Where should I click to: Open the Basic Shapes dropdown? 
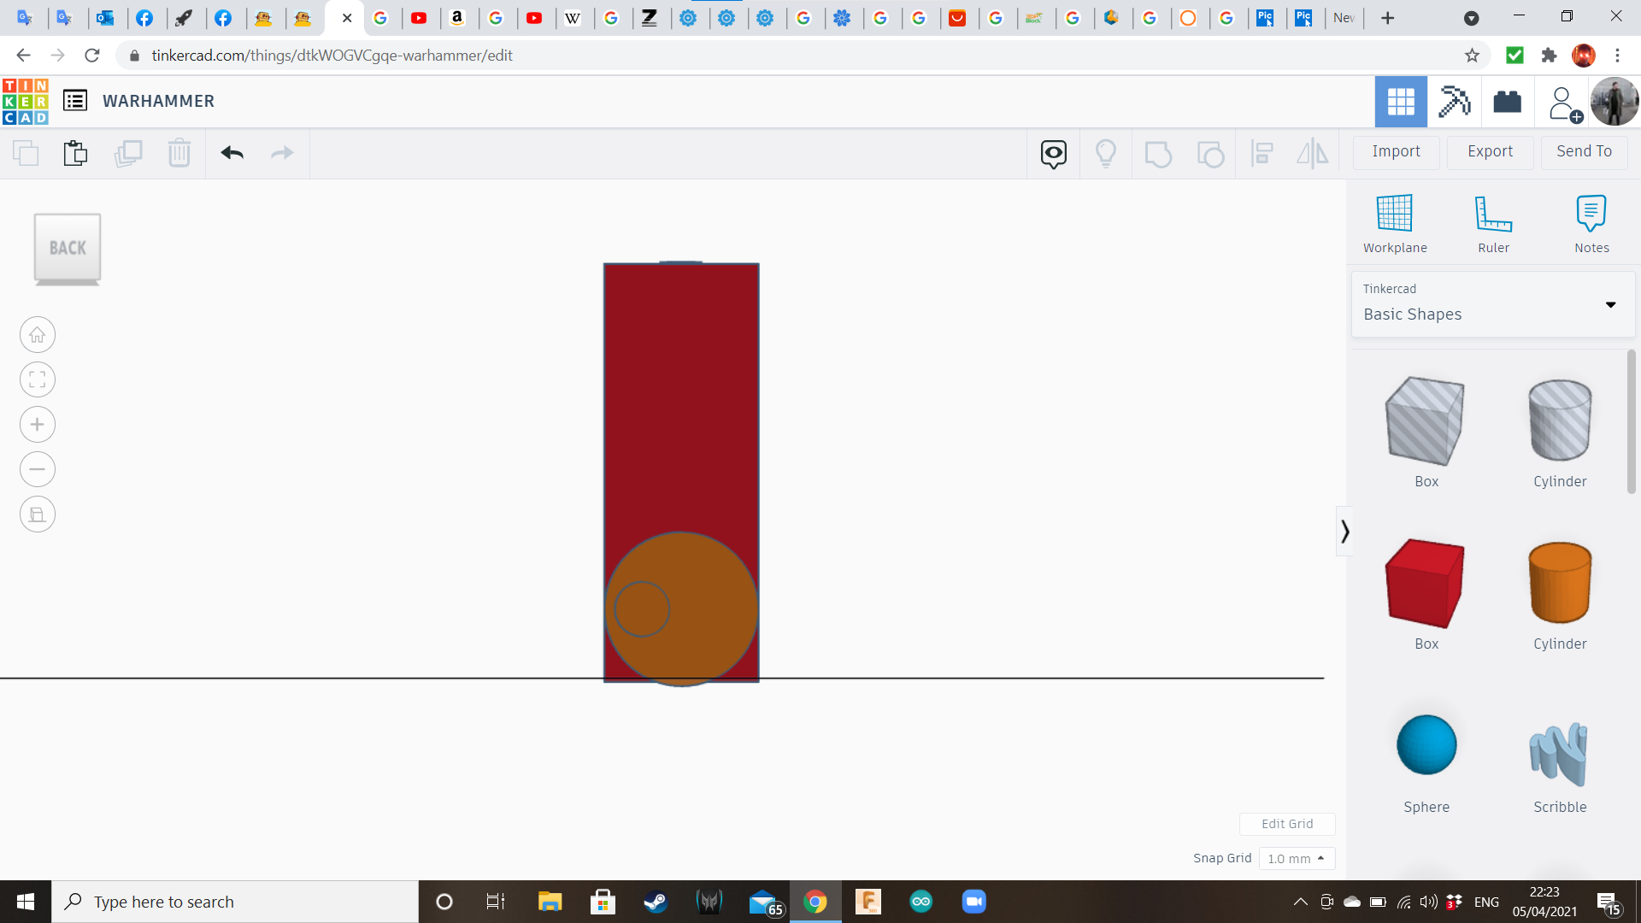(1610, 304)
